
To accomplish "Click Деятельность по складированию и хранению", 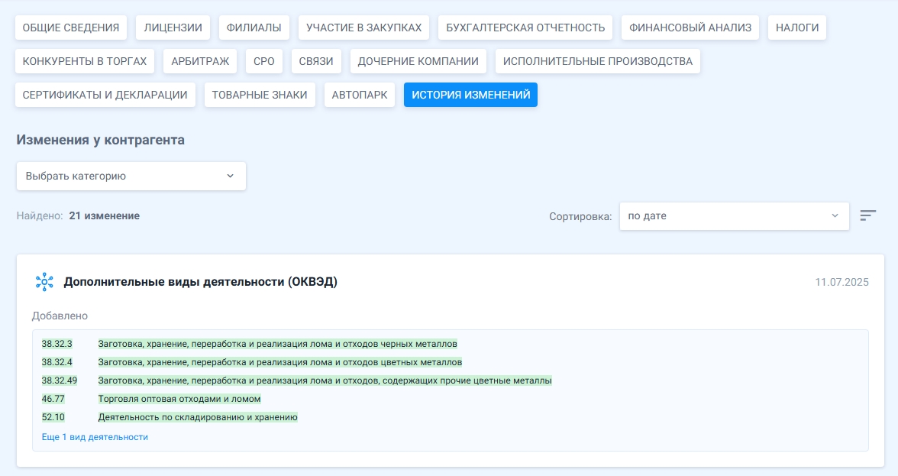I will coord(198,417).
